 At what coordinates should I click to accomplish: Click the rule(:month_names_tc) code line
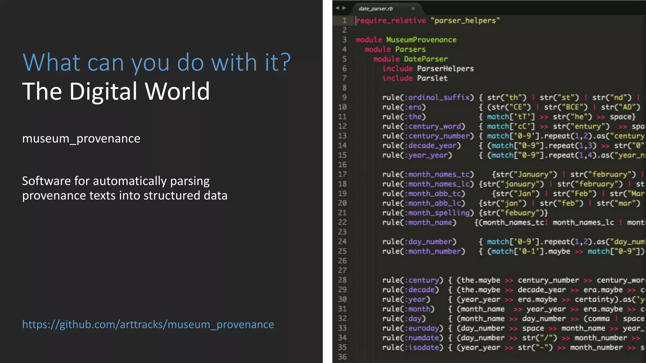click(514, 174)
